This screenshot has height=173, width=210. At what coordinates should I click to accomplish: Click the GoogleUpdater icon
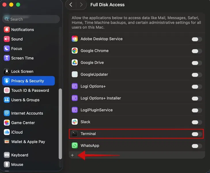(75, 74)
